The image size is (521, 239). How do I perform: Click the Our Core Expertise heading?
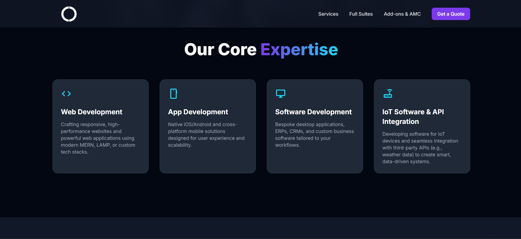click(261, 49)
